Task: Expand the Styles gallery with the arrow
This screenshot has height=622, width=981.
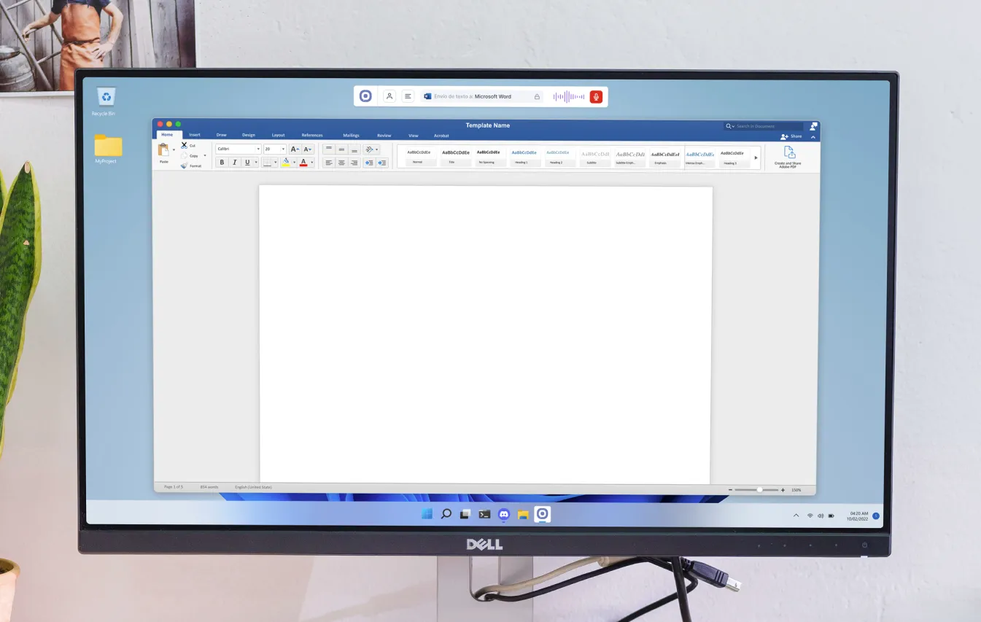Action: point(756,157)
